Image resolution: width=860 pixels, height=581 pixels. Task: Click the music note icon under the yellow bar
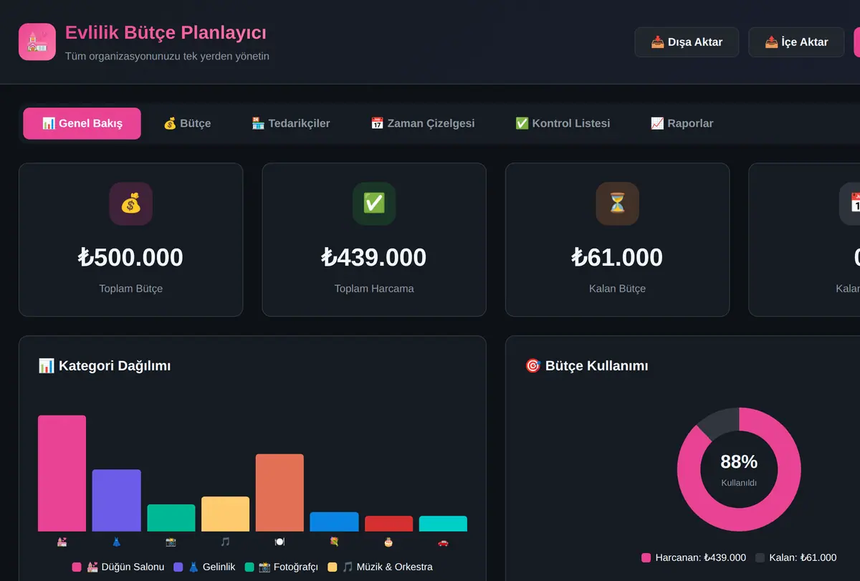click(x=225, y=542)
